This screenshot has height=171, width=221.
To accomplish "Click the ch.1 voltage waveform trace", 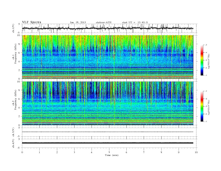I will [x=107, y=28].
